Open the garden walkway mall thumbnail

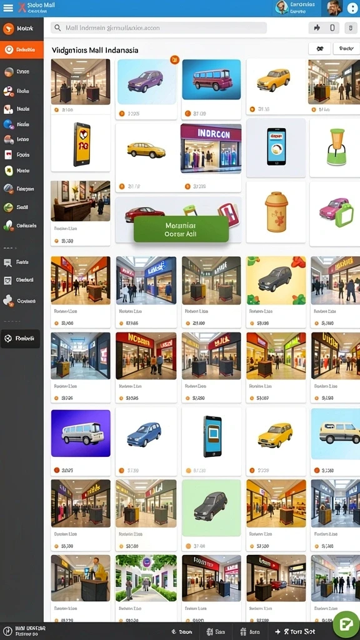point(146,577)
